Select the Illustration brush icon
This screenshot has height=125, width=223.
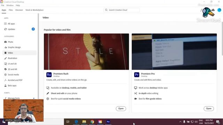point(6,58)
